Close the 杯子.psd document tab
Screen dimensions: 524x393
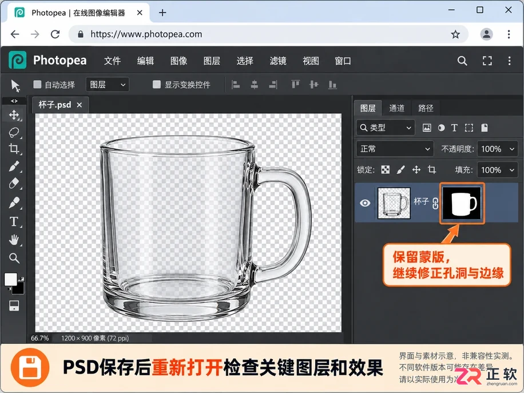coord(79,105)
